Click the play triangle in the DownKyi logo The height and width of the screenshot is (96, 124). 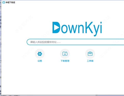pyautogui.click(x=56, y=28)
